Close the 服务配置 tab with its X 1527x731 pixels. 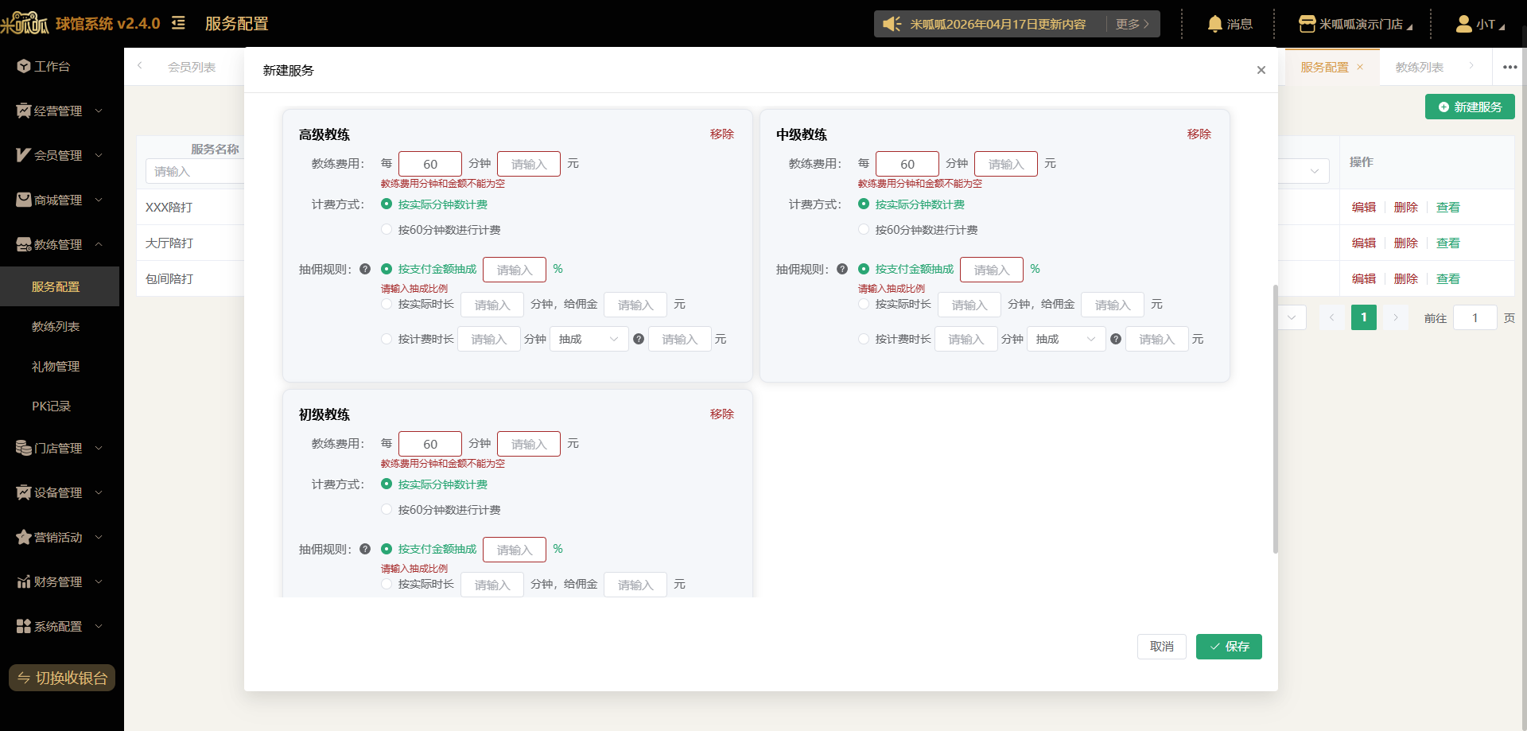1360,67
